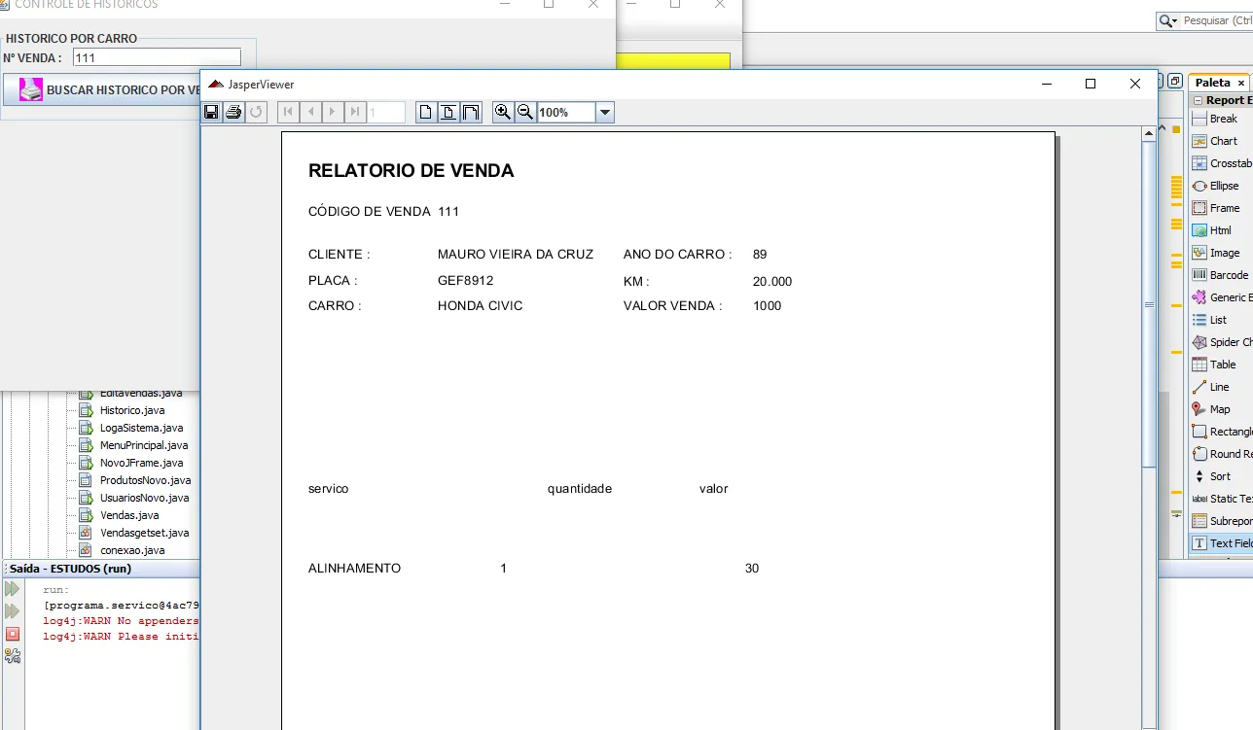Click the page number field in JasperViewer
Image resolution: width=1253 pixels, height=730 pixels.
[386, 113]
